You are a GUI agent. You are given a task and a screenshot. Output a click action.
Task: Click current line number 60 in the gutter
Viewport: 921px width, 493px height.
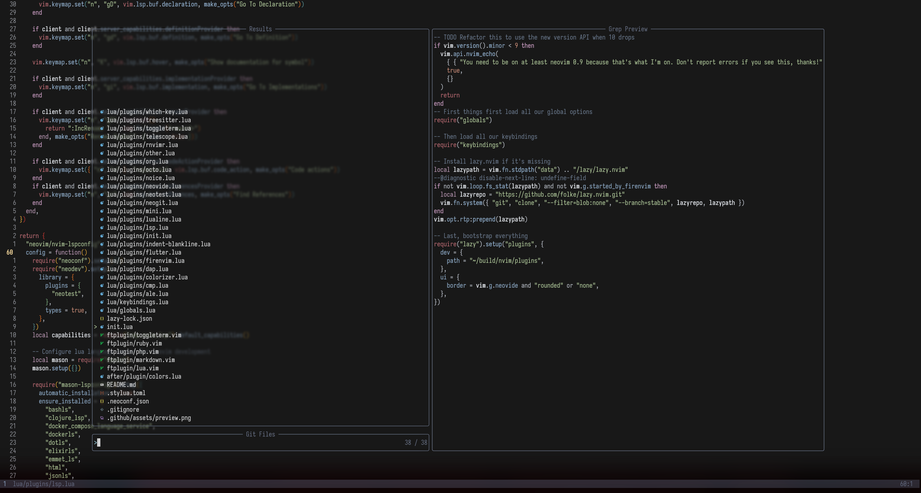click(10, 252)
